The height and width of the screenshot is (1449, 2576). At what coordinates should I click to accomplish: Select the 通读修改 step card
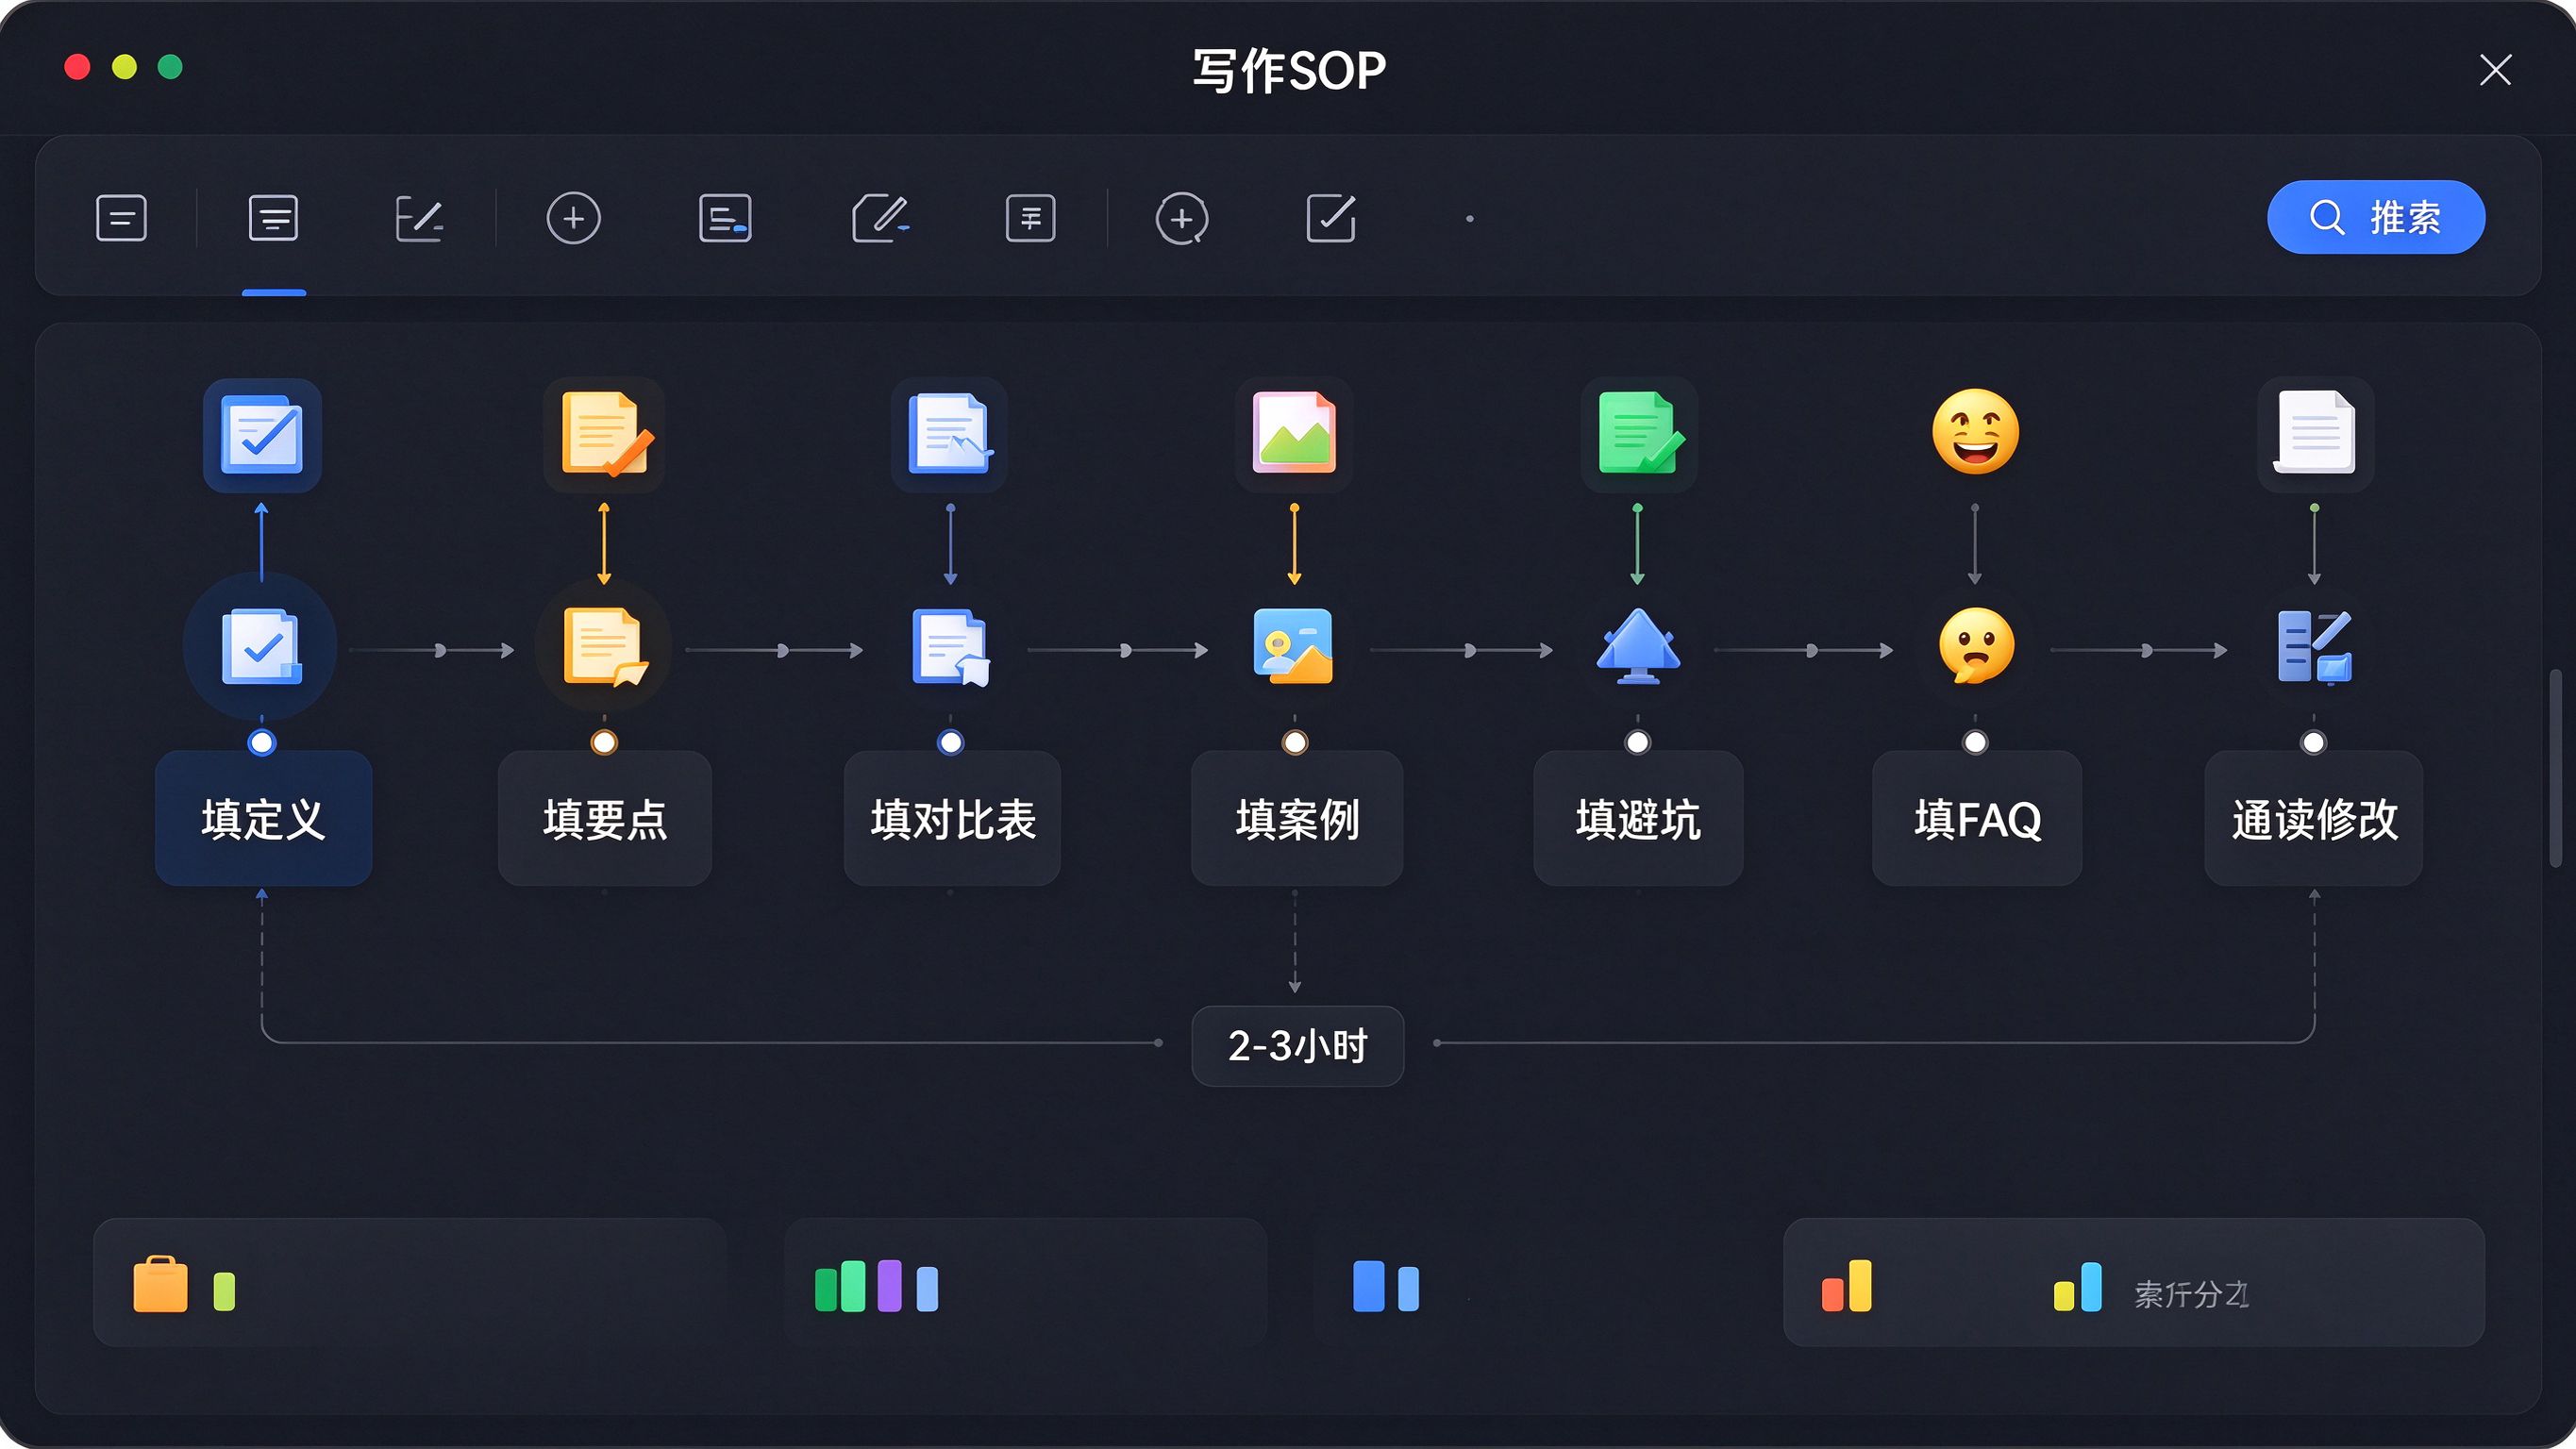2314,818
